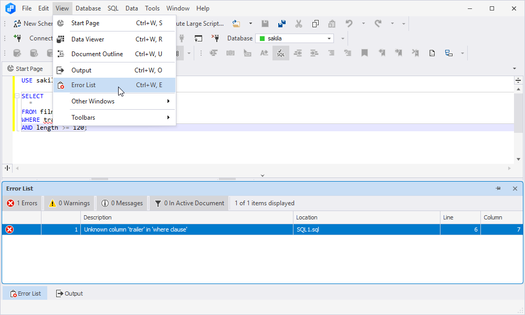The height and width of the screenshot is (315, 525).
Task: Click the A-arrow rename icon
Action: [x=264, y=53]
